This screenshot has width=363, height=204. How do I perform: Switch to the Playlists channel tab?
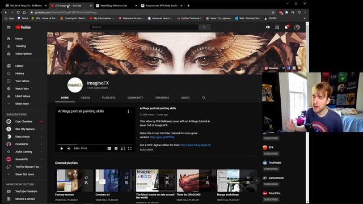[108, 98]
